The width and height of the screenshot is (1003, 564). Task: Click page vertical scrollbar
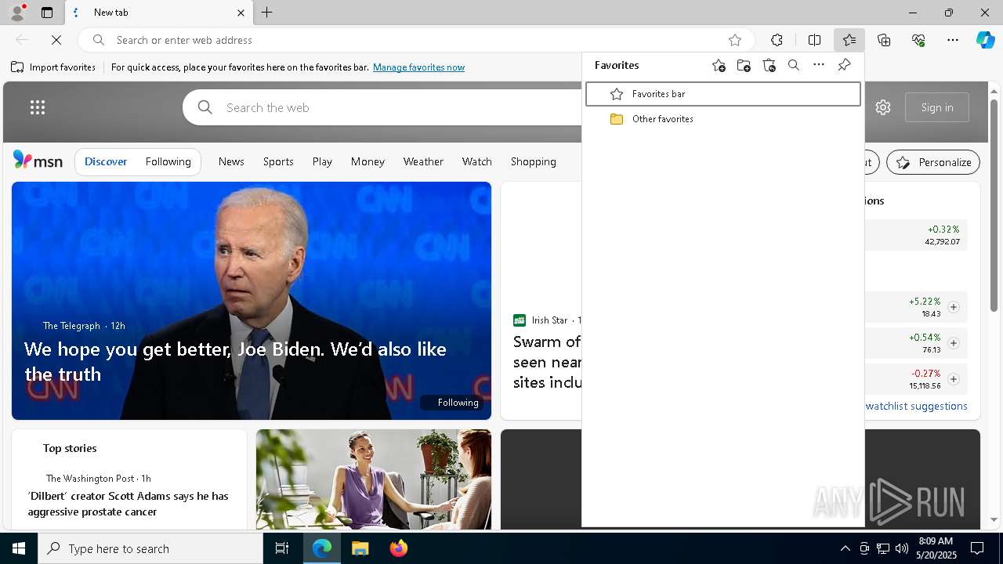(x=994, y=205)
